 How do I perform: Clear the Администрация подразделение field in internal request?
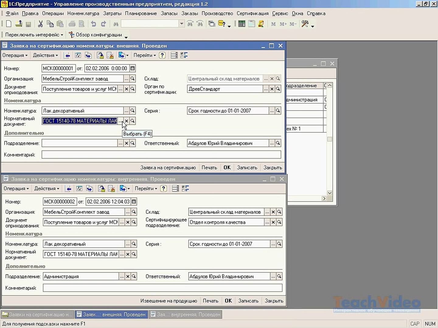[x=128, y=276]
